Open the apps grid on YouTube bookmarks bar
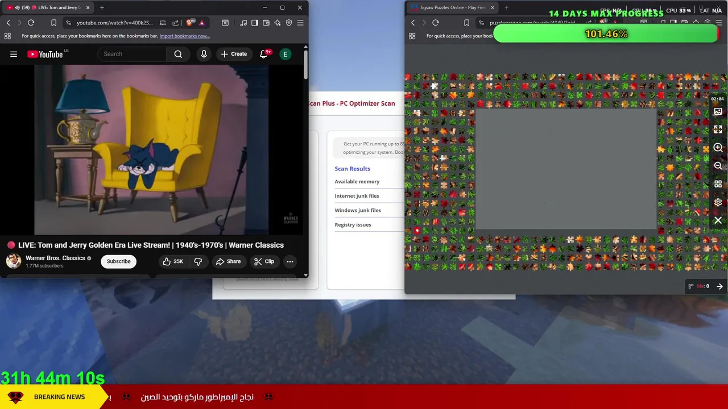This screenshot has width=728, height=409. pos(7,36)
